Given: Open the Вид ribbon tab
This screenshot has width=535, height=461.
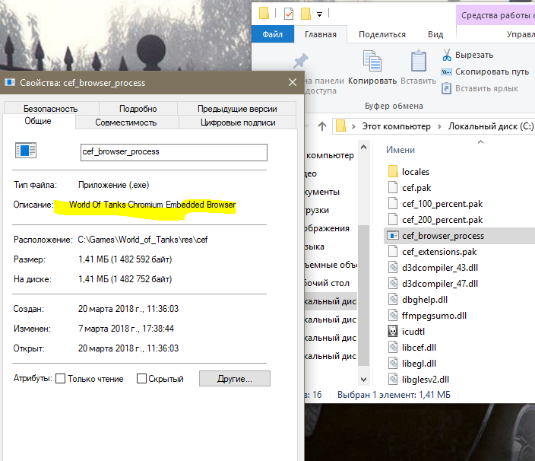Looking at the screenshot, I should coord(435,34).
